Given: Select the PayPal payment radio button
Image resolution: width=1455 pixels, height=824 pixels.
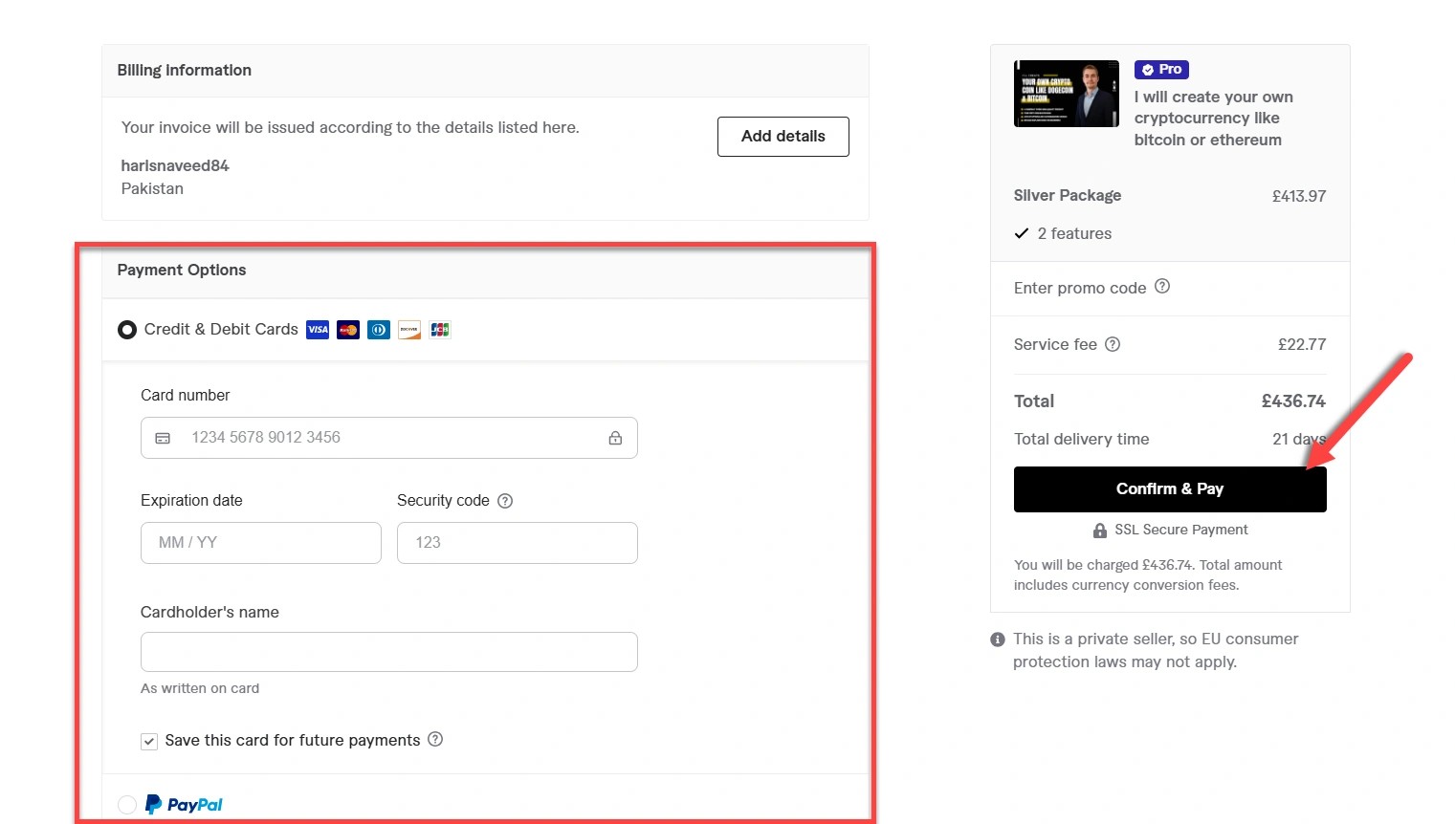Looking at the screenshot, I should pos(127,805).
